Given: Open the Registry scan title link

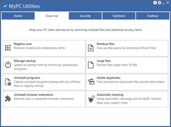Looking at the screenshot, I should [23, 44].
